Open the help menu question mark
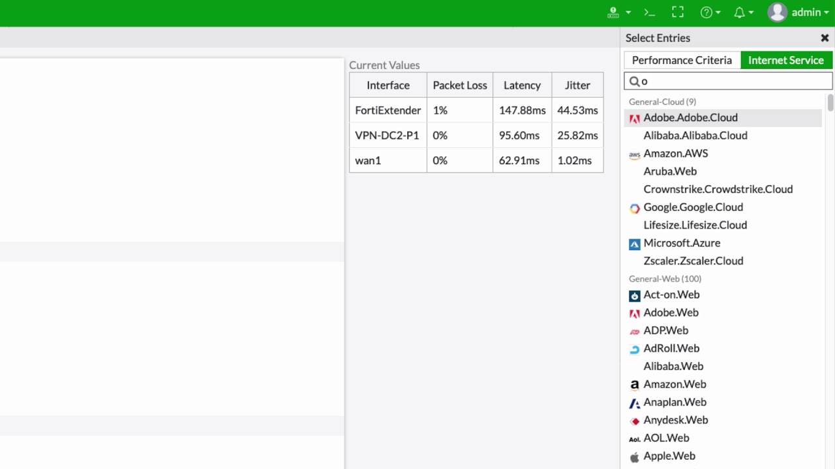Image resolution: width=835 pixels, height=469 pixels. (x=706, y=12)
